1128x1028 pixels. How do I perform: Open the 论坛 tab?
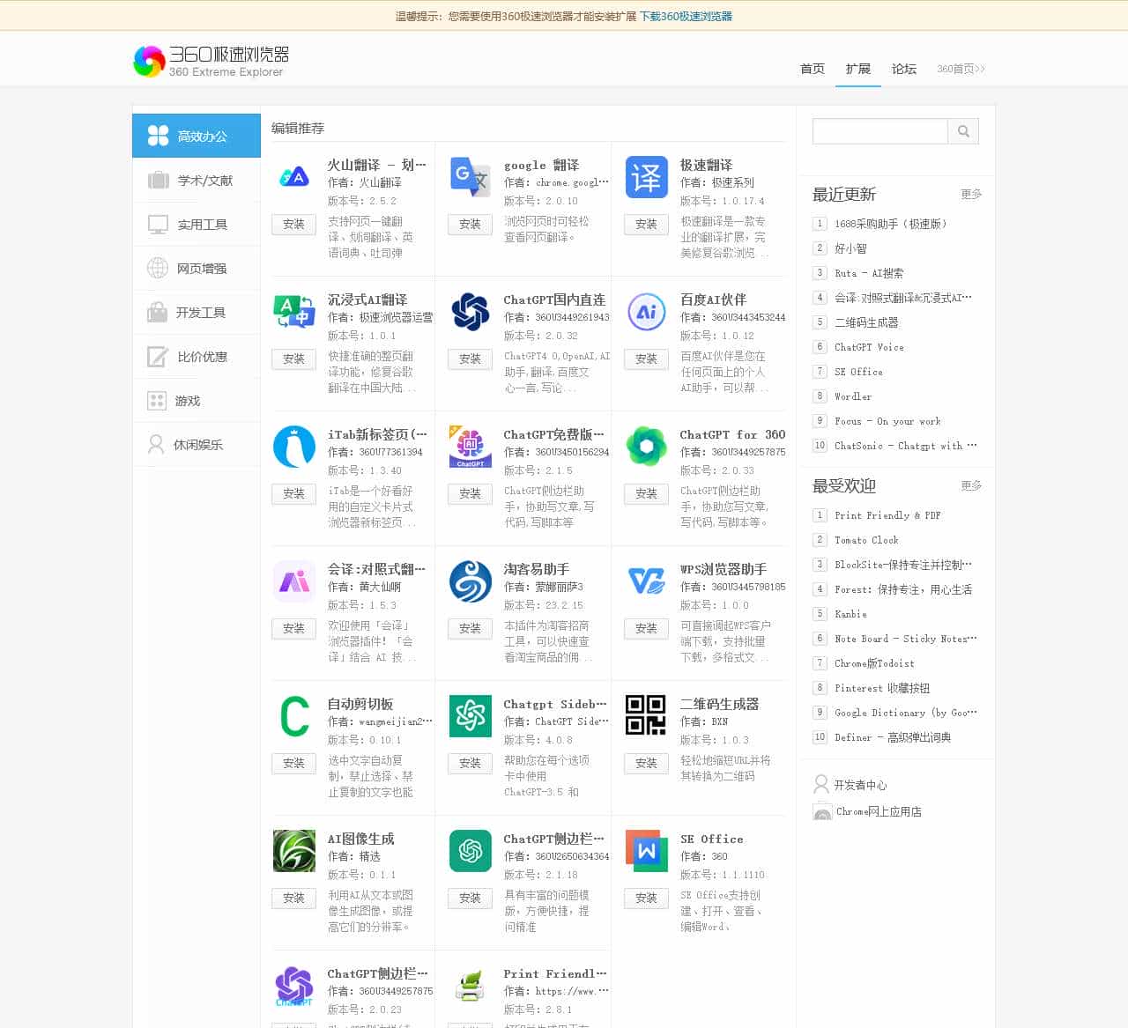coord(904,69)
